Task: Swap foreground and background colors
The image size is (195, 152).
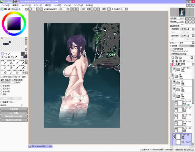Action: [26, 53]
